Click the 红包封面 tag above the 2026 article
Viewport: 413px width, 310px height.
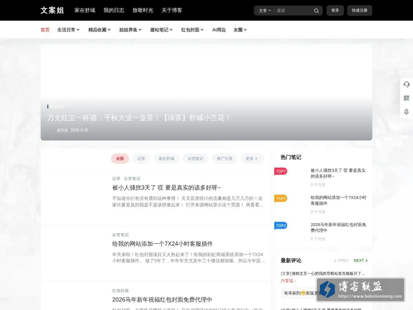point(120,291)
